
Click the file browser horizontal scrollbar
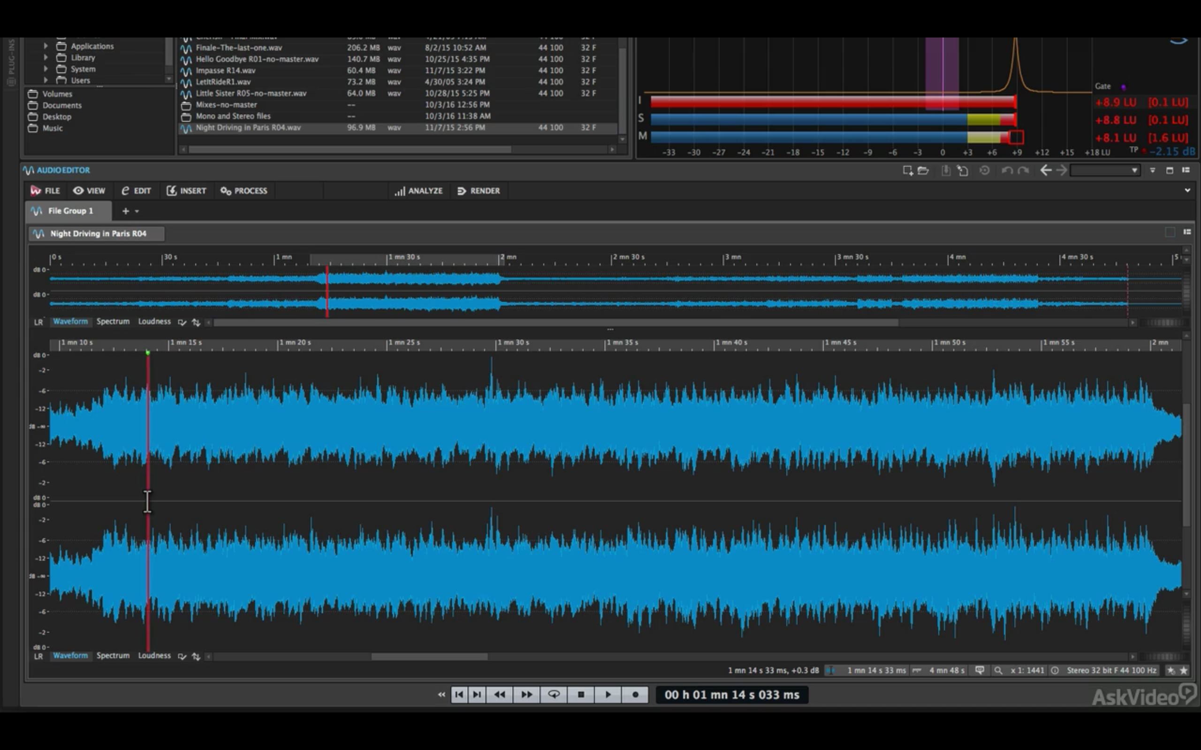click(x=350, y=150)
